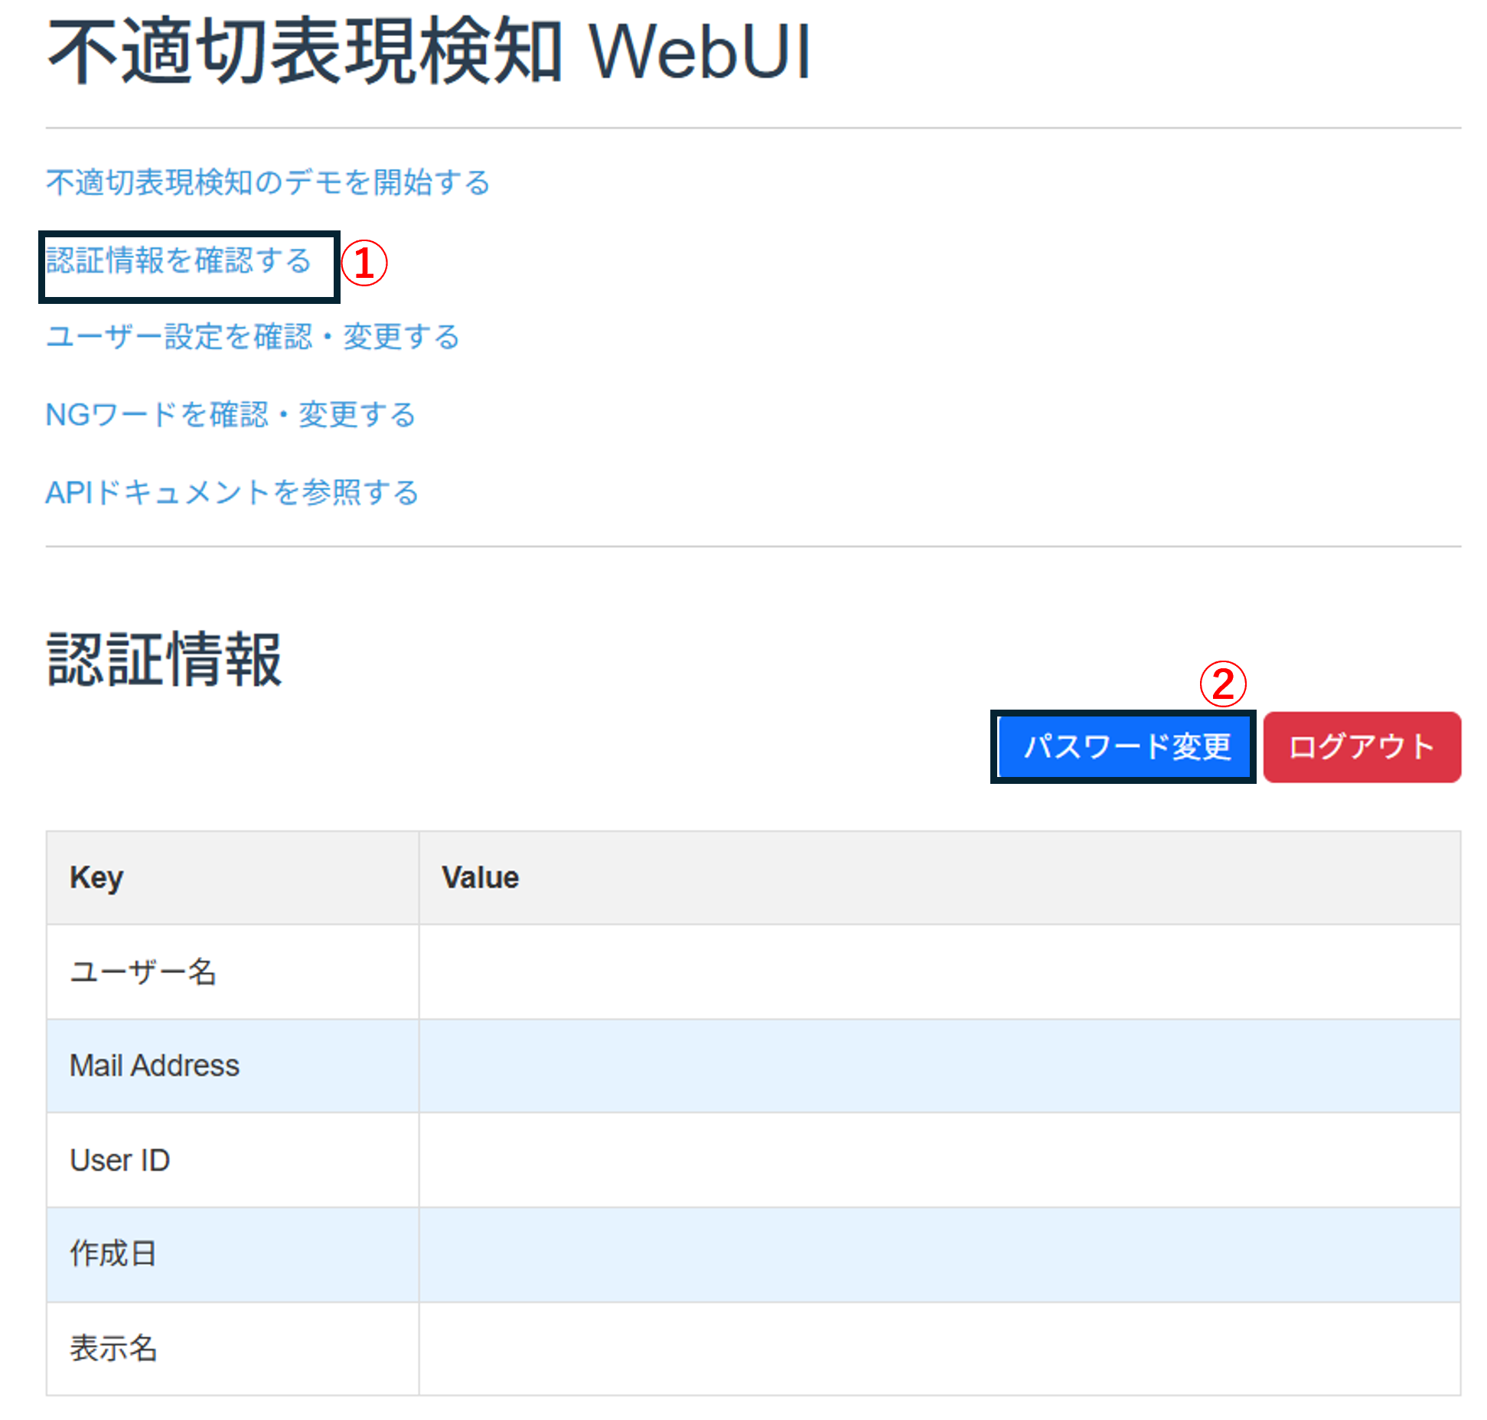Viewport: 1487px width, 1420px height.
Task: Click the Value column header
Action: click(x=480, y=877)
